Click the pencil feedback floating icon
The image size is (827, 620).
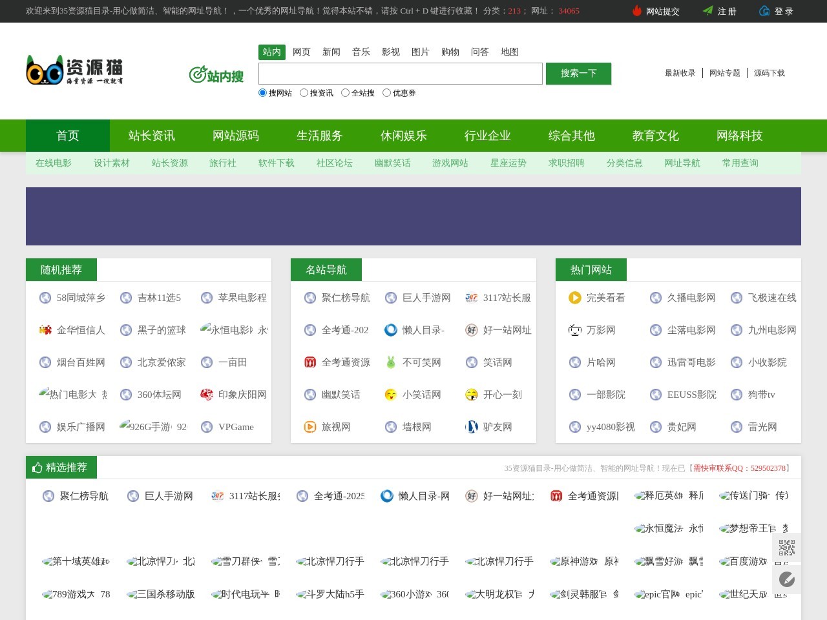point(786,579)
